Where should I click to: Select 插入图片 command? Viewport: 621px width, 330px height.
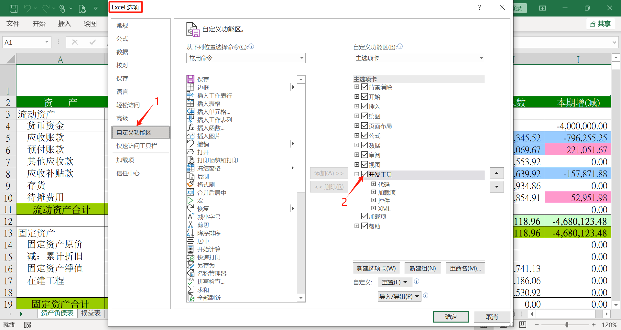[209, 136]
